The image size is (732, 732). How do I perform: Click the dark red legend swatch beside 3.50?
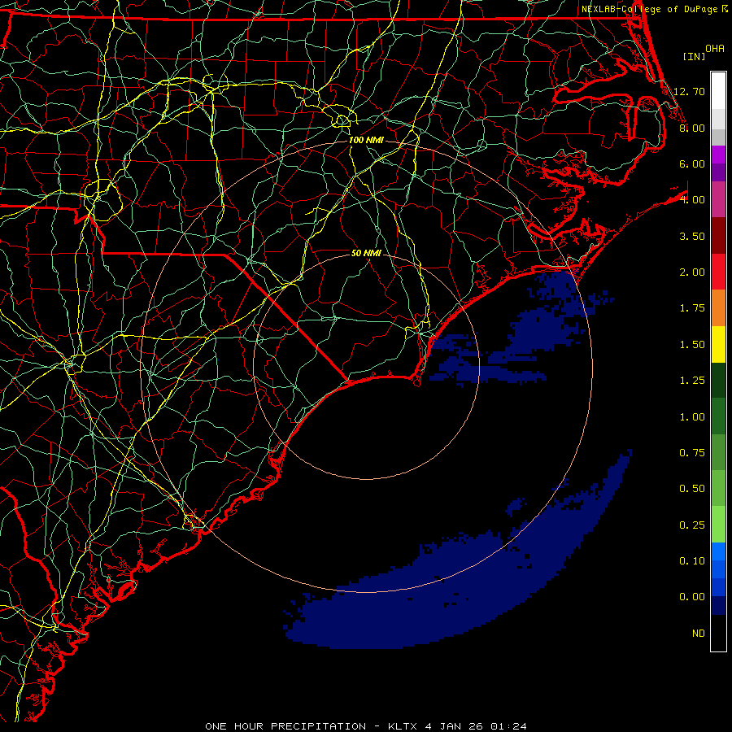coord(718,236)
